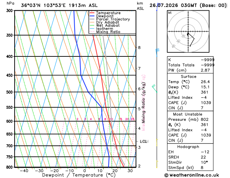
Task: Click the hodograph kt unit label
Action: pyautogui.click(x=170, y=13)
